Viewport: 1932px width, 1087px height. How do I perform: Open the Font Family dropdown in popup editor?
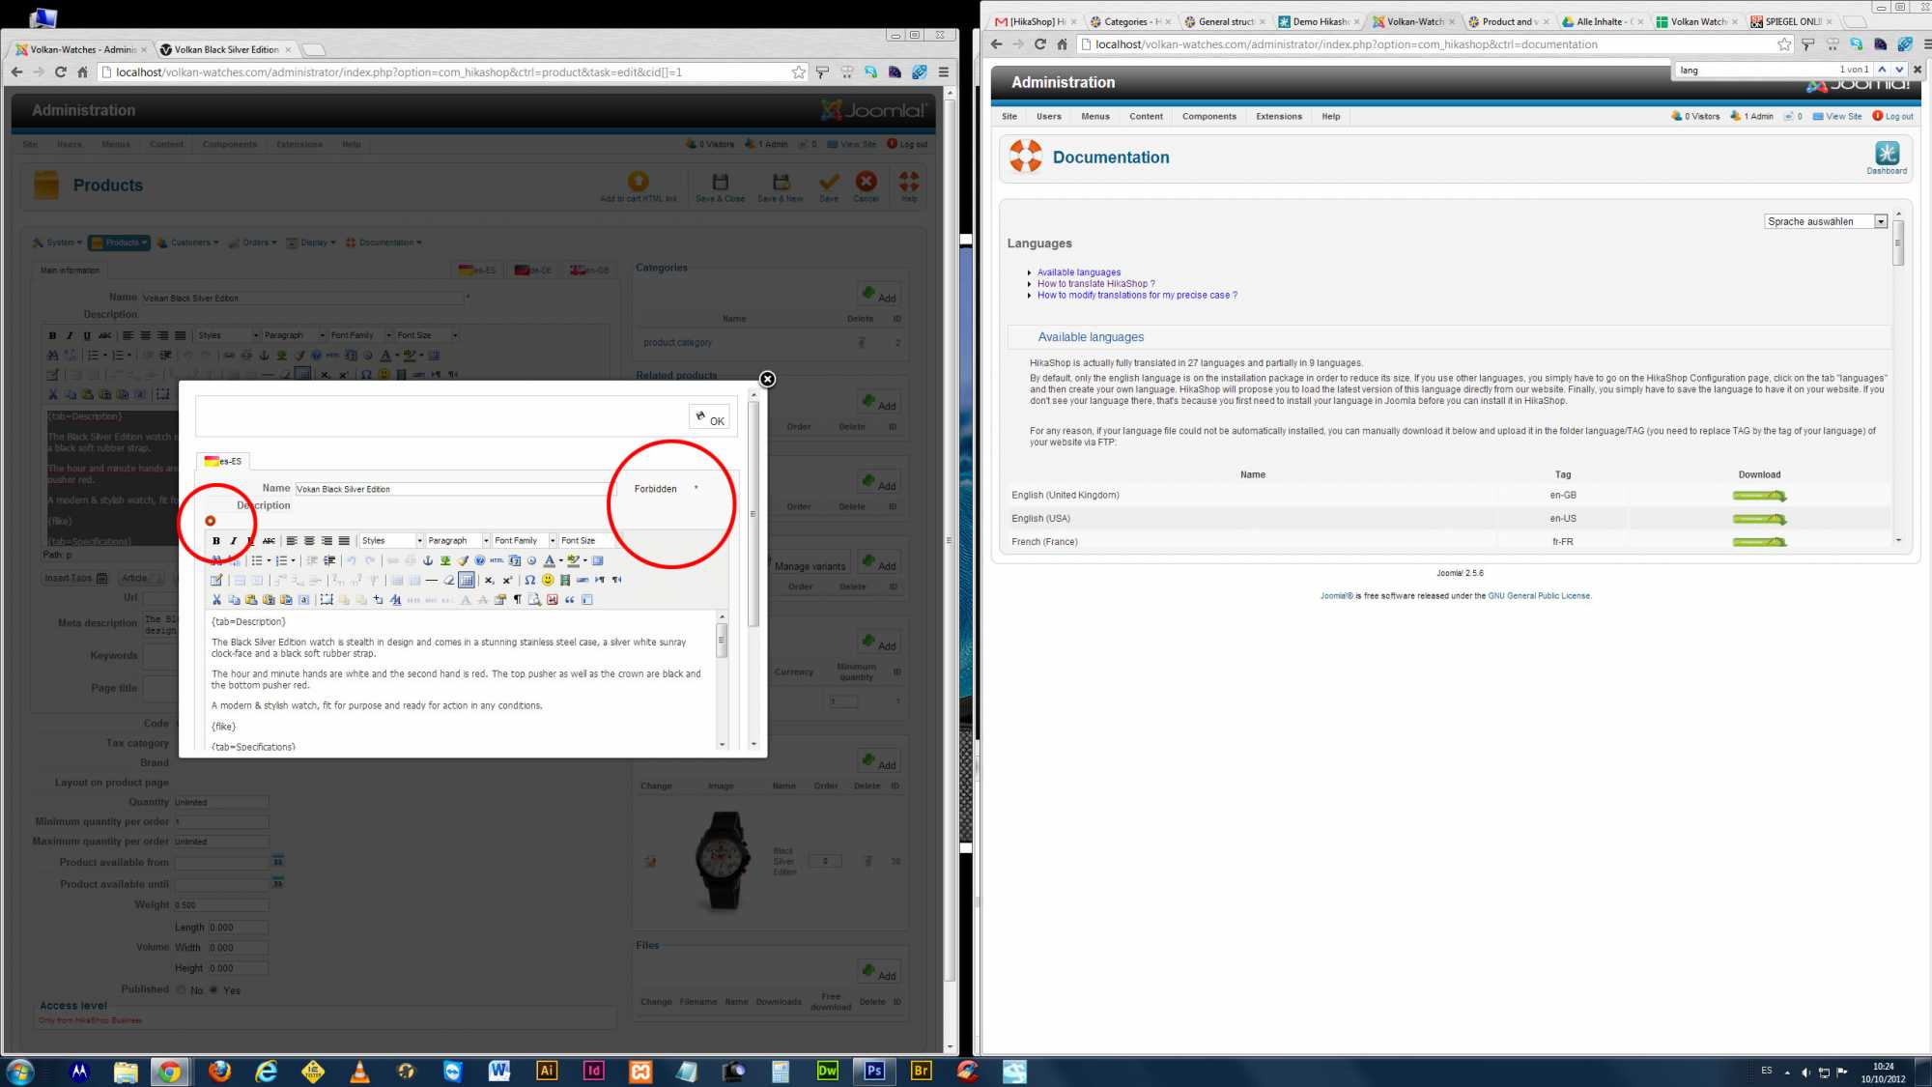pos(525,541)
